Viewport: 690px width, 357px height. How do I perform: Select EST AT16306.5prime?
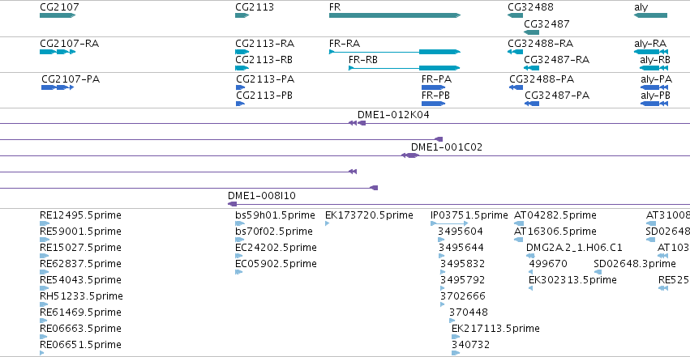point(519,240)
